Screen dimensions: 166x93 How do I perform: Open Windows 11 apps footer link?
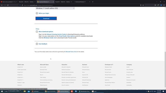tap(21, 83)
